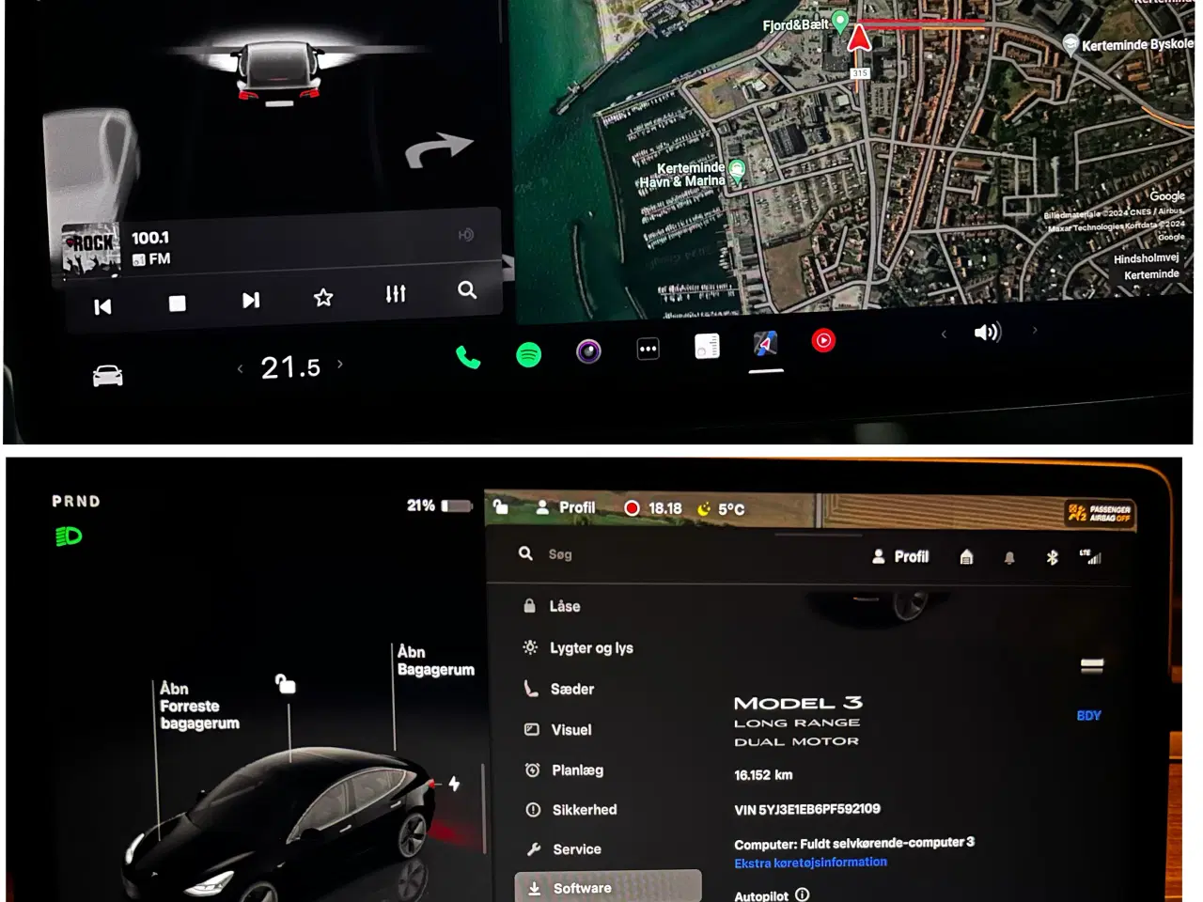This screenshot has width=1203, height=902.
Task: Open charge port lightning icon
Action: [454, 783]
